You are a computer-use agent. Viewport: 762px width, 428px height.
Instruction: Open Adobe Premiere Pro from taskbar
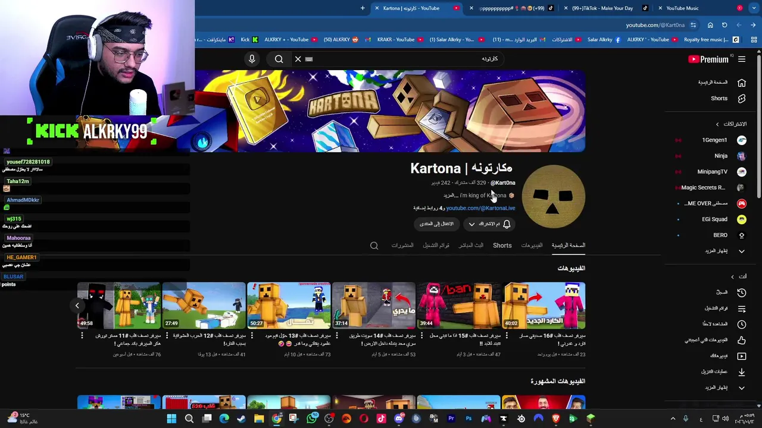click(x=451, y=418)
